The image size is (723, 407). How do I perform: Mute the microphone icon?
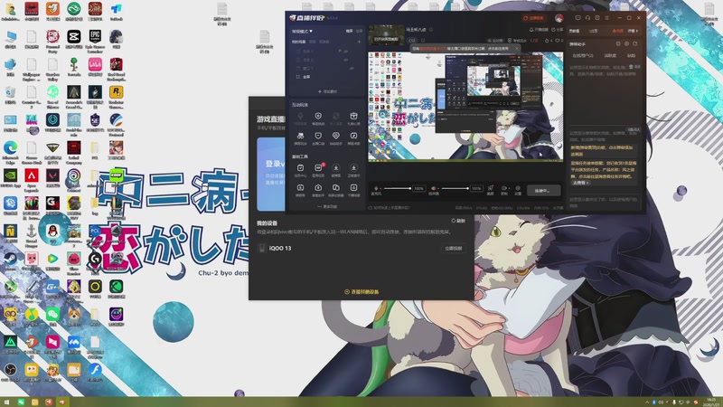(x=376, y=189)
